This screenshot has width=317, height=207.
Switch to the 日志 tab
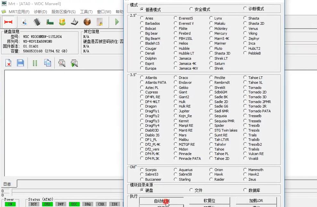click(7, 184)
